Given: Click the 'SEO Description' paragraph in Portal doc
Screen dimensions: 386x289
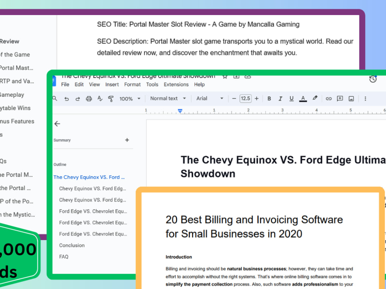Looking at the screenshot, I should point(225,47).
